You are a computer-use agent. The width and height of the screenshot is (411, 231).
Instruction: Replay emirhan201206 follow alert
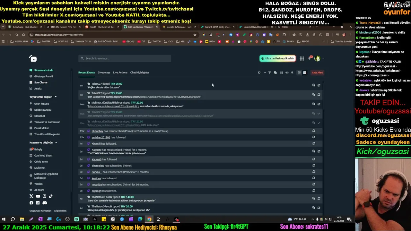point(314,137)
